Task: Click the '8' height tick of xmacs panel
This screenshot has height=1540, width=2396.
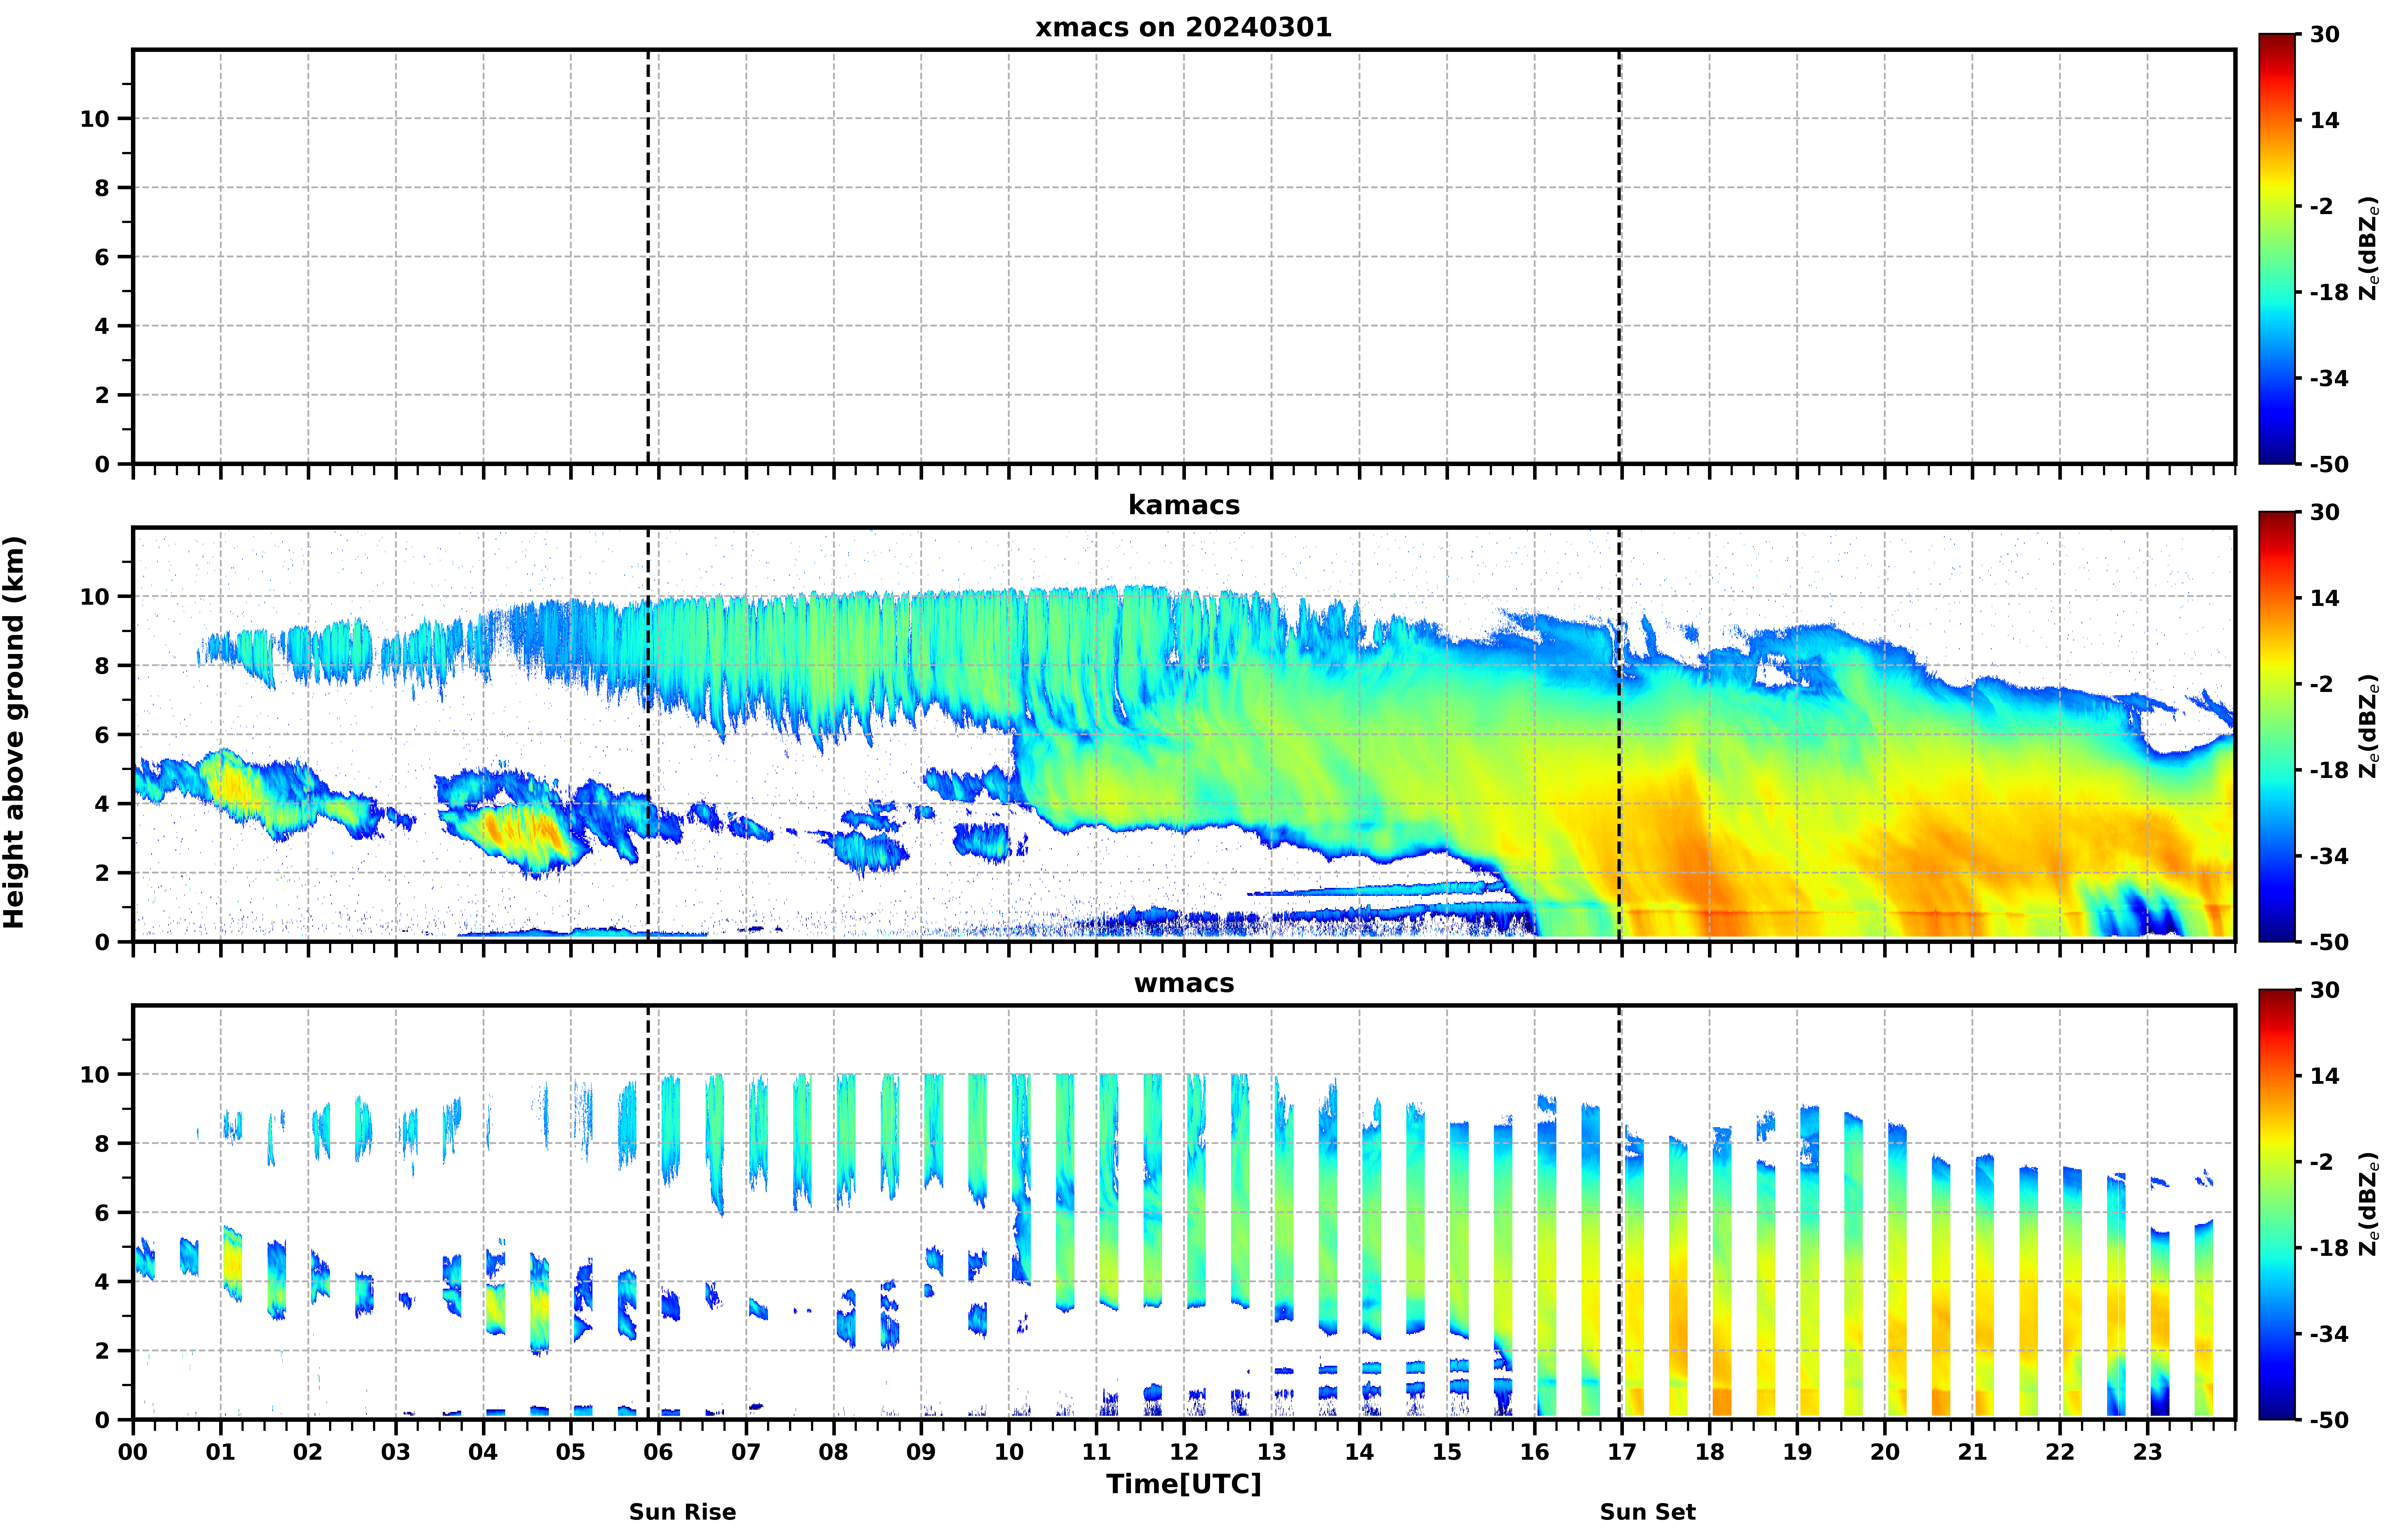Action: pyautogui.click(x=102, y=188)
